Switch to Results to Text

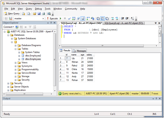tap(98, 18)
